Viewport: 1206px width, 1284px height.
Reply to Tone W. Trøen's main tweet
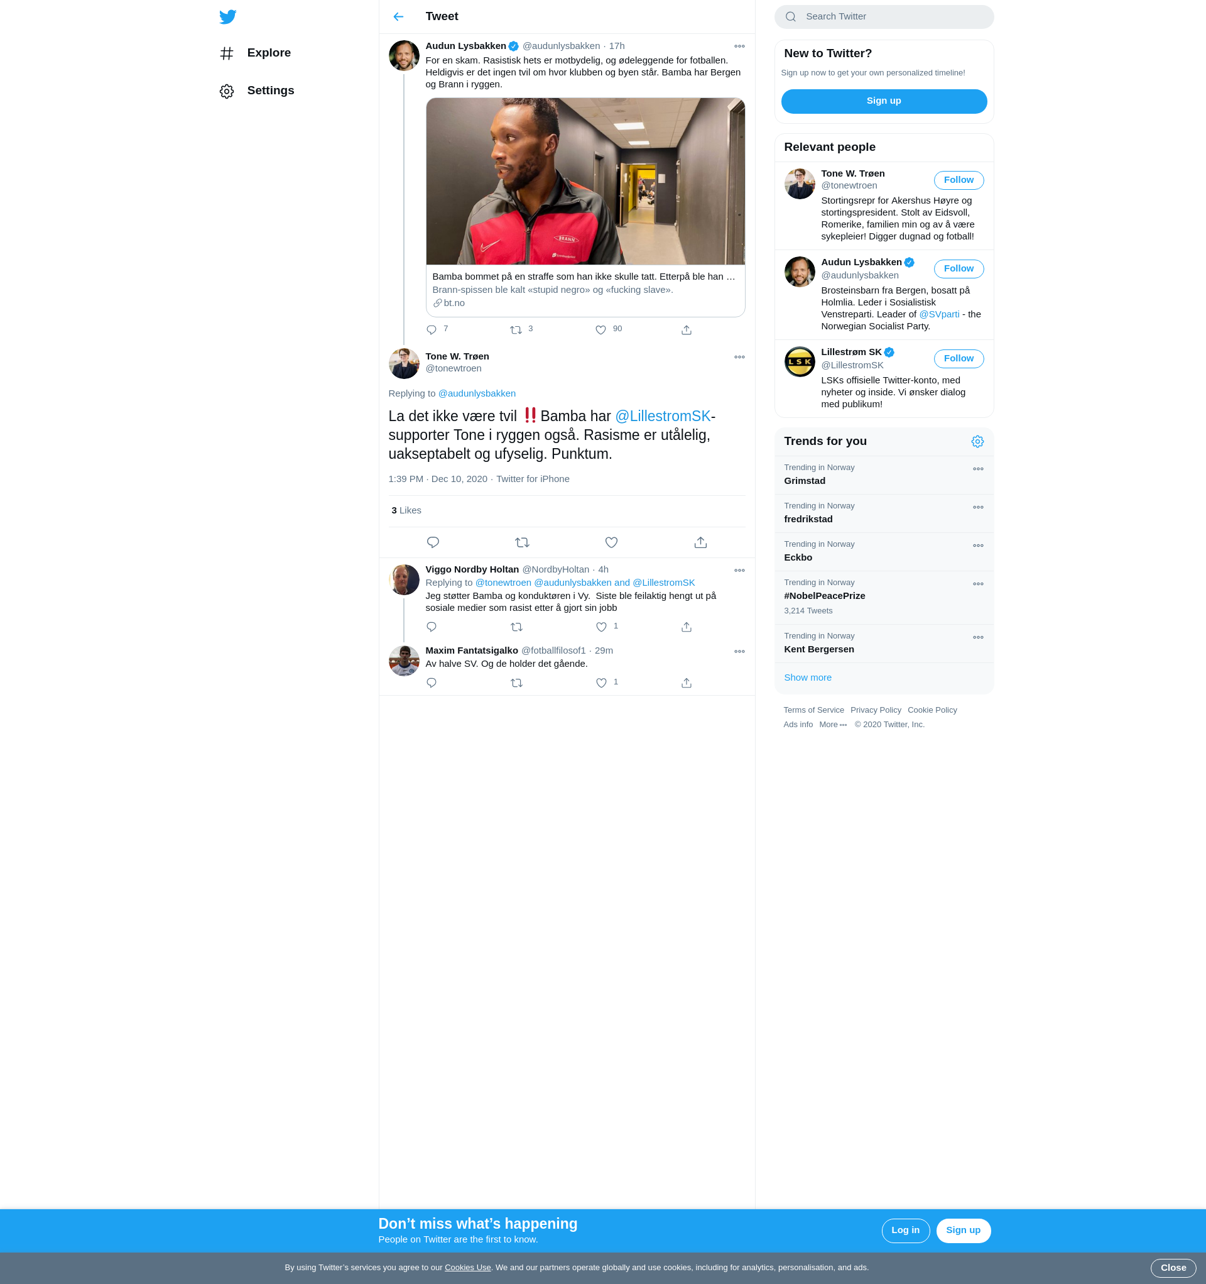point(433,542)
